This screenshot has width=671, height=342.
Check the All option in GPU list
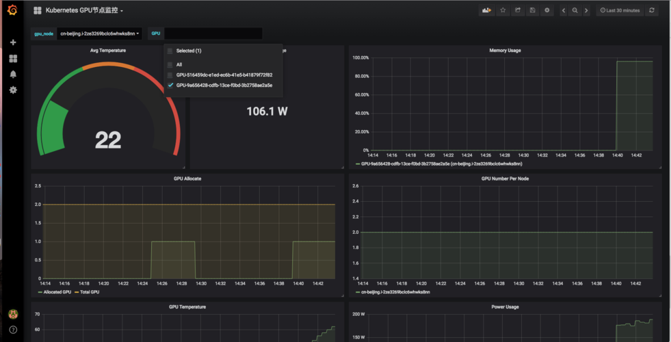[170, 65]
